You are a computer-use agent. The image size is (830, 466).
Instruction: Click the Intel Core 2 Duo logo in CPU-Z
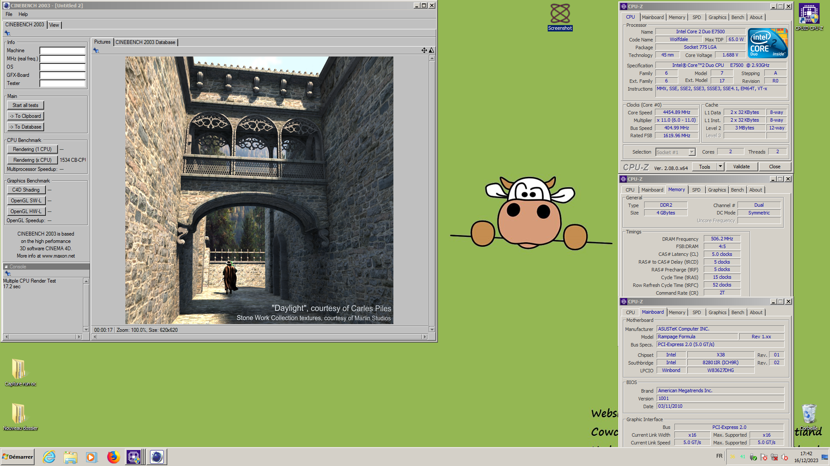tap(768, 43)
